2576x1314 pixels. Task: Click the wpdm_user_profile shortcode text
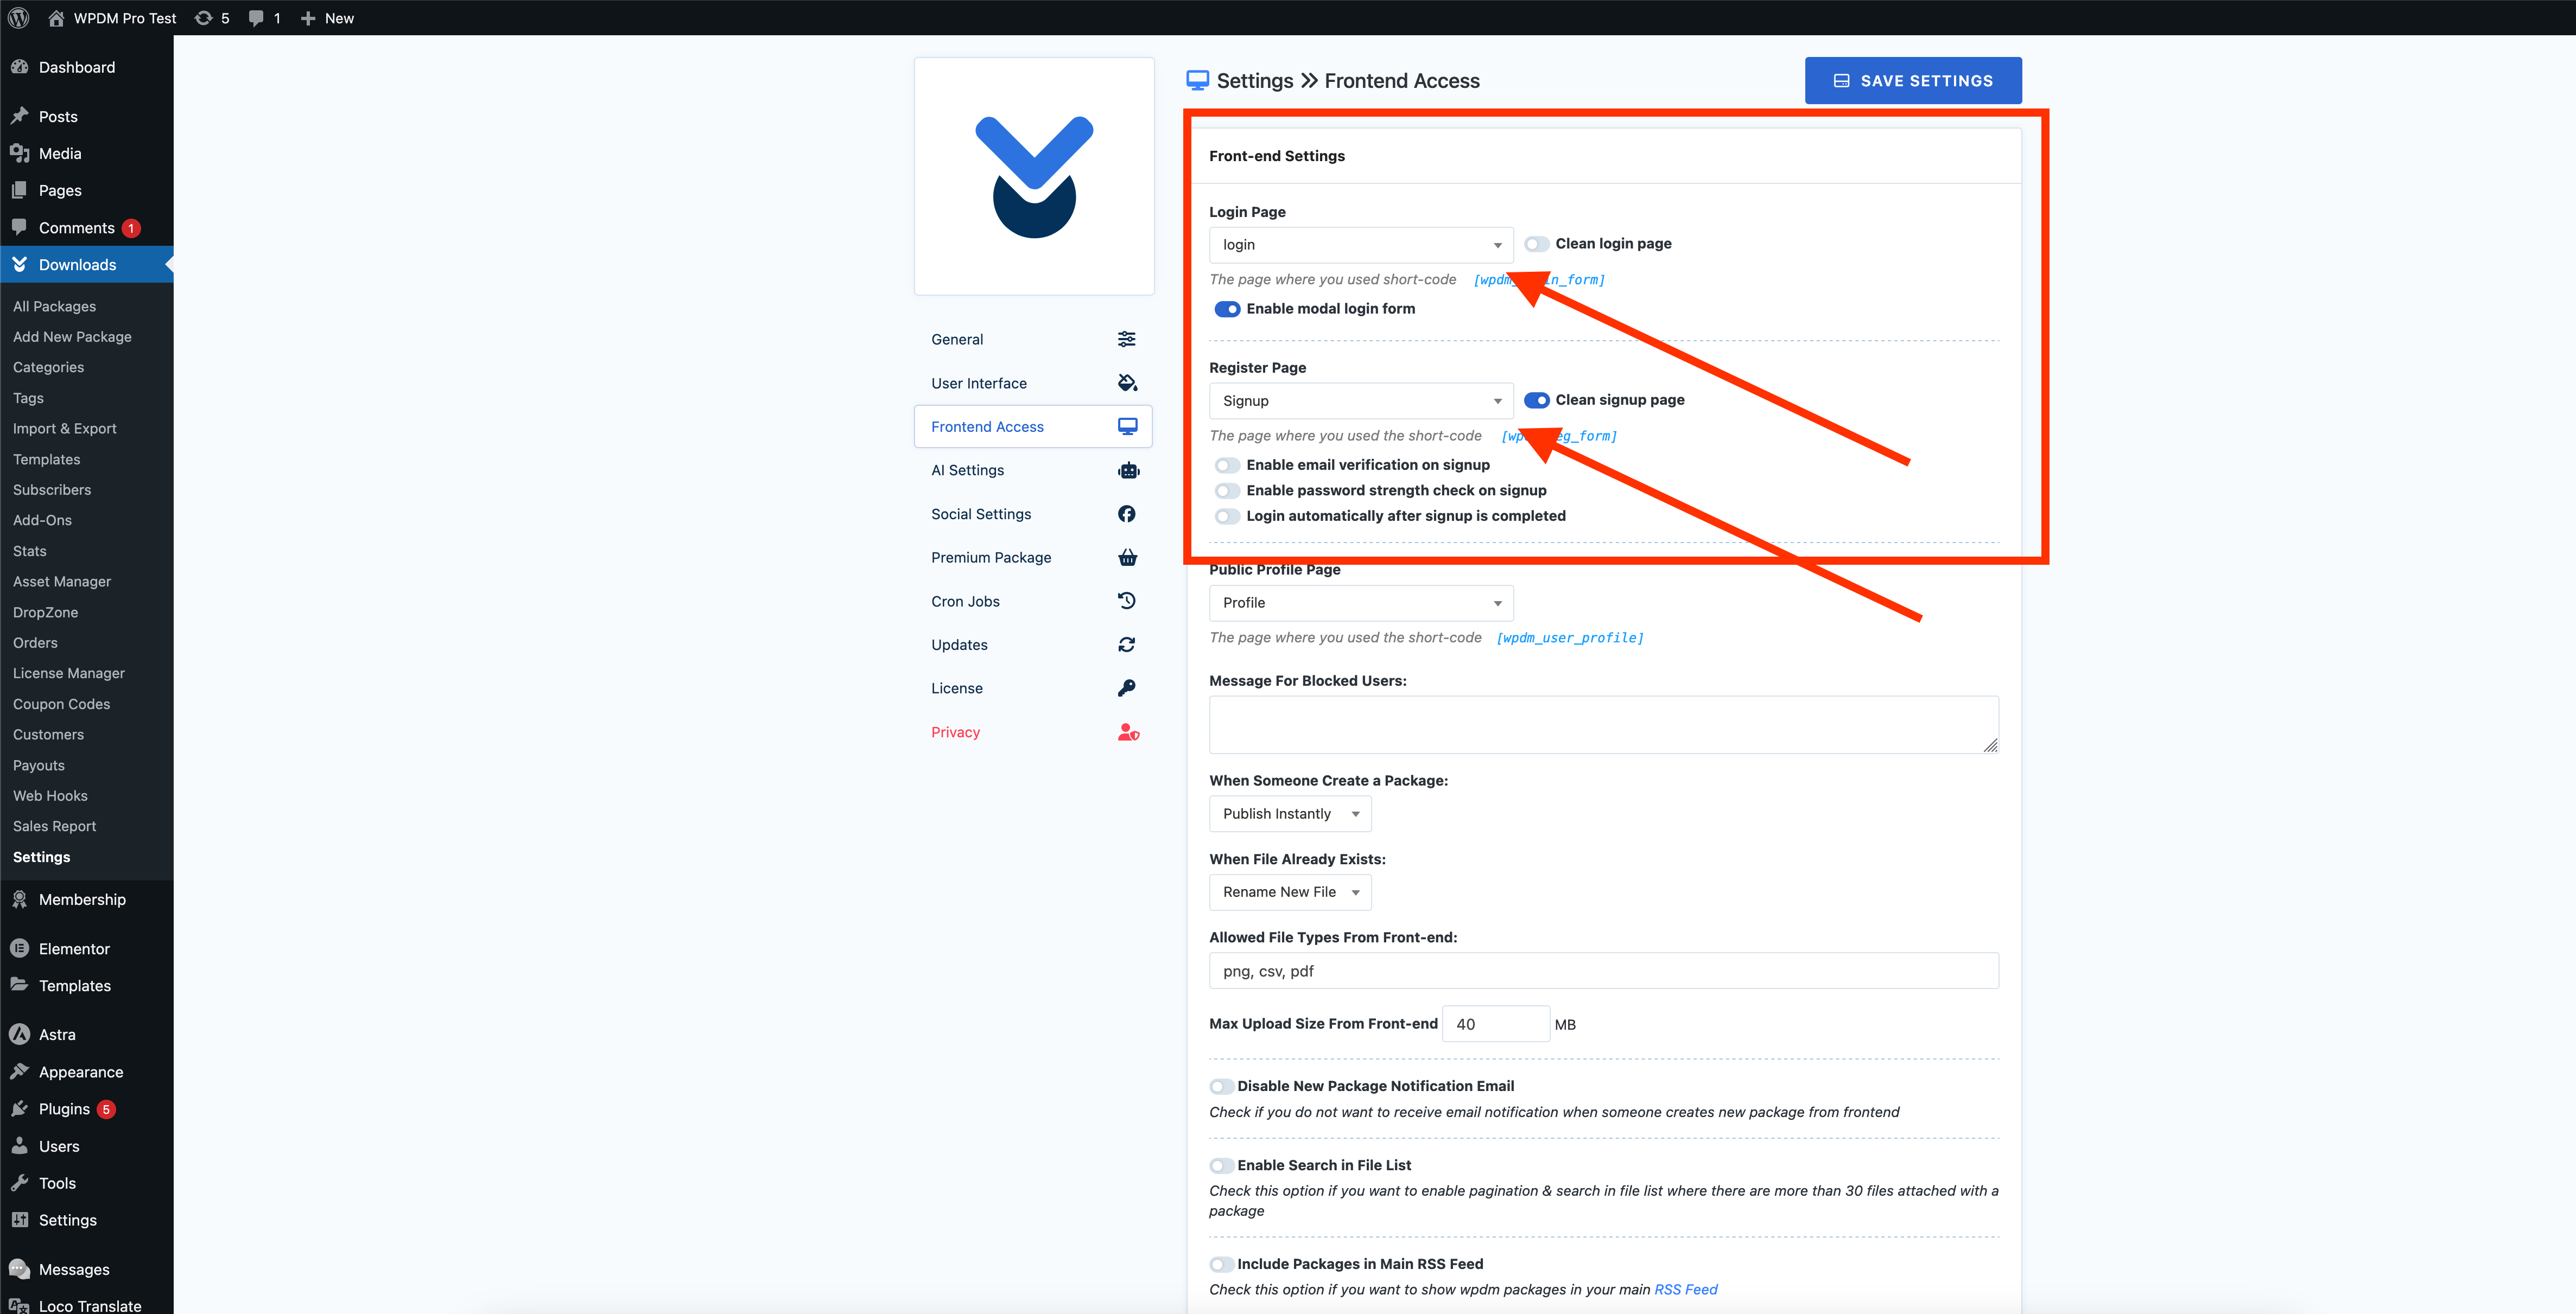(1570, 637)
